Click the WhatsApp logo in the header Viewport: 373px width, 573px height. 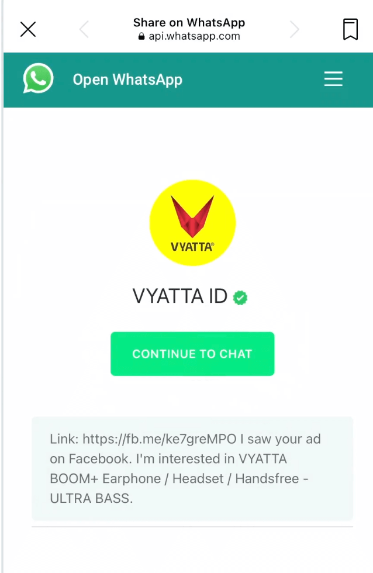pos(38,78)
